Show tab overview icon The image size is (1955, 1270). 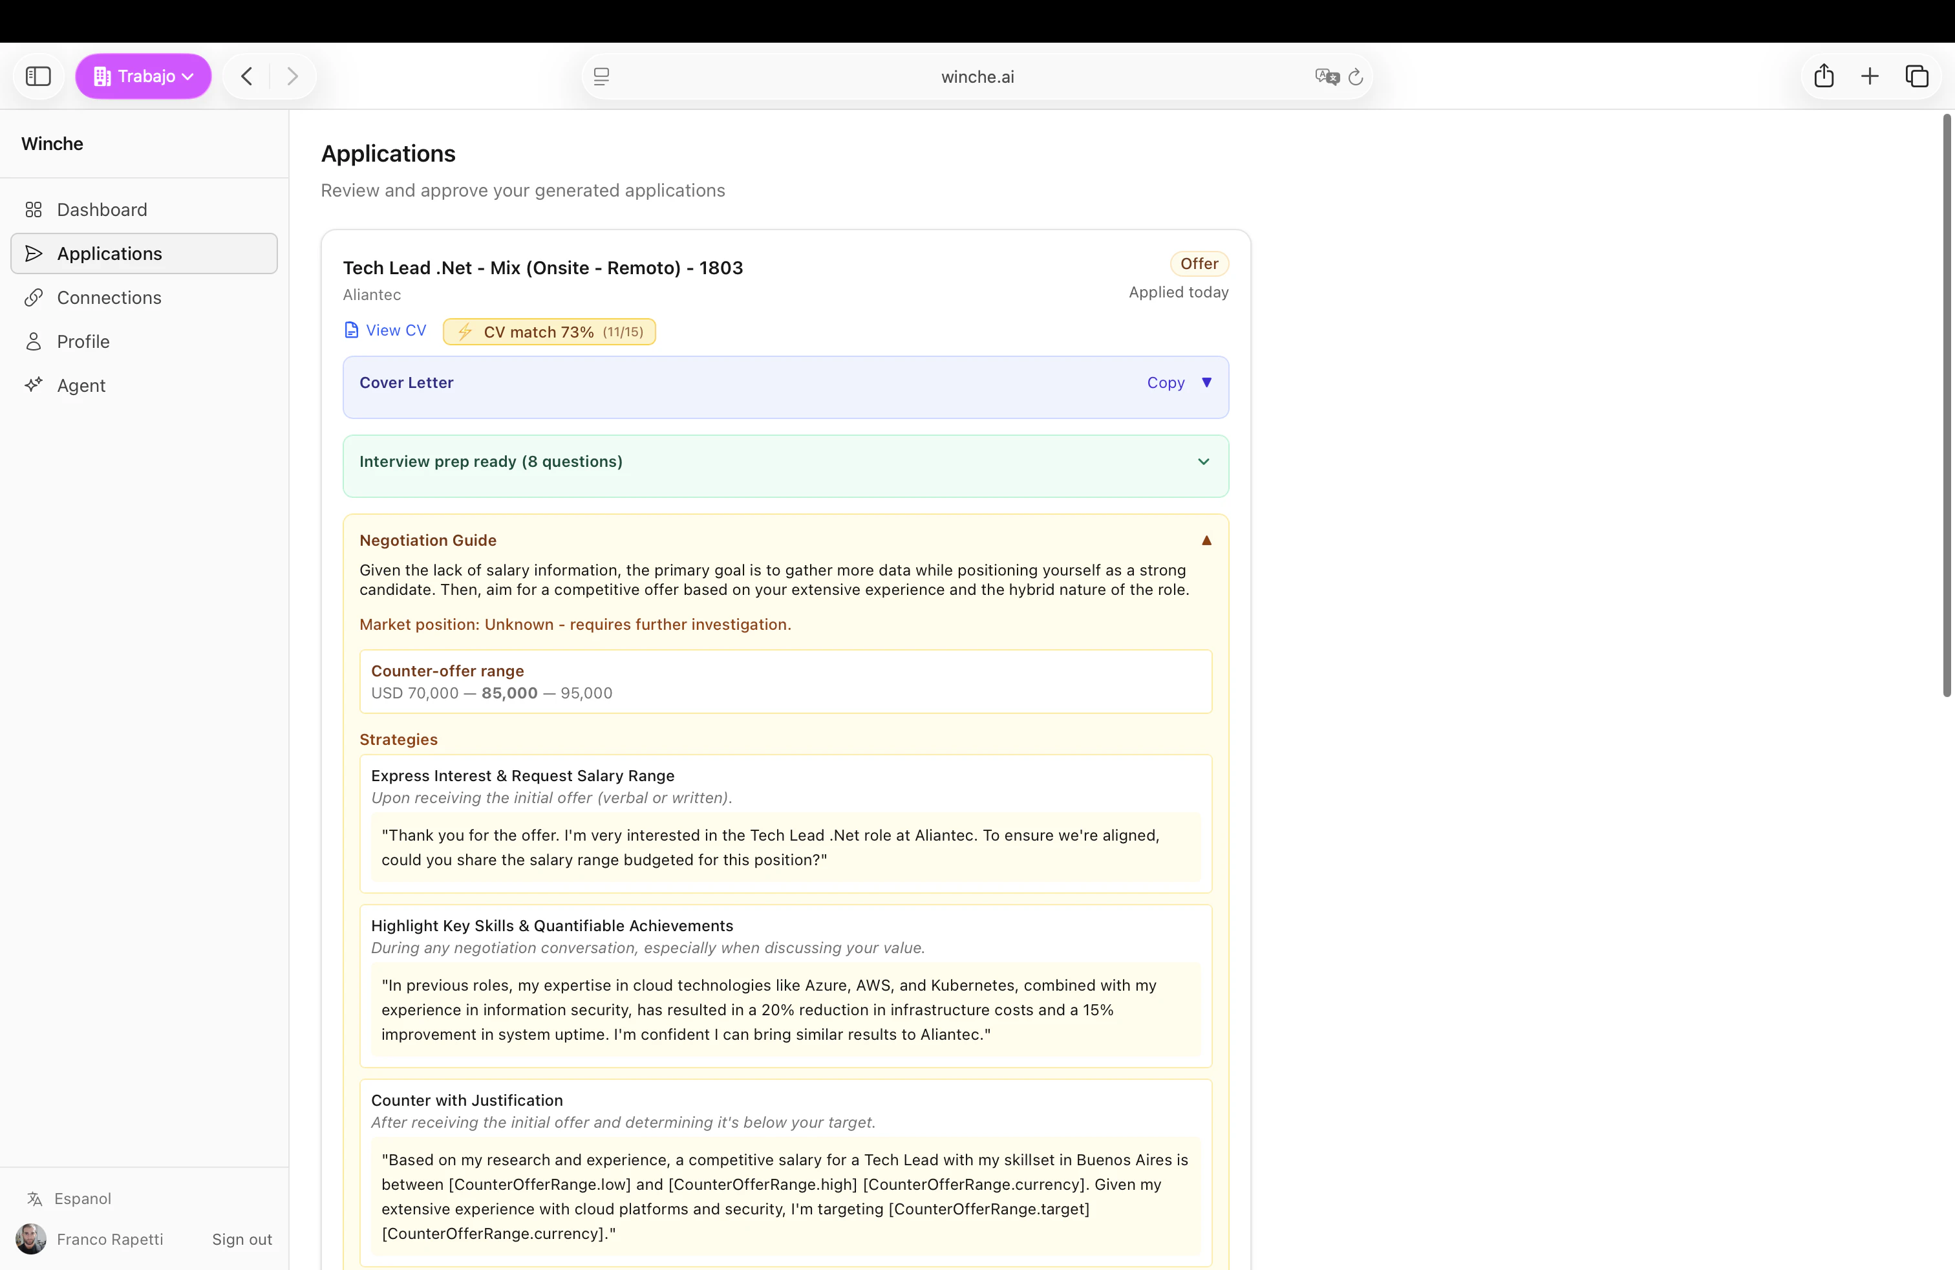1916,76
